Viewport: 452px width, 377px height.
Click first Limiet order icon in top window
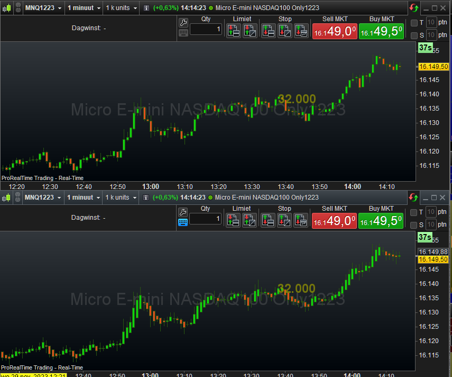click(x=234, y=31)
